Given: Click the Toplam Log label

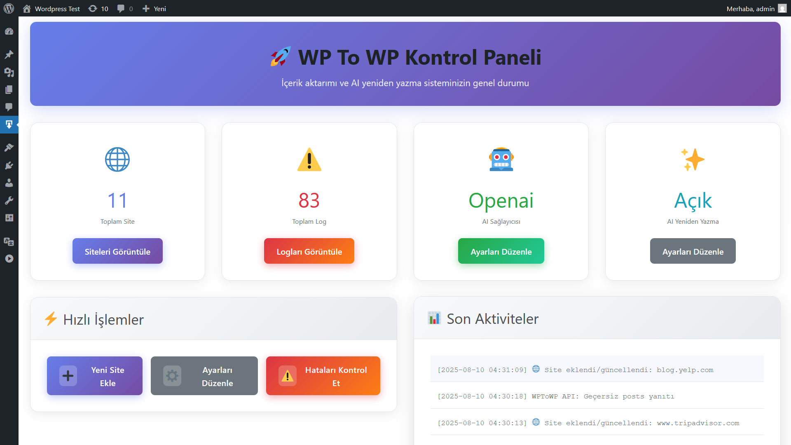Looking at the screenshot, I should coord(309,222).
